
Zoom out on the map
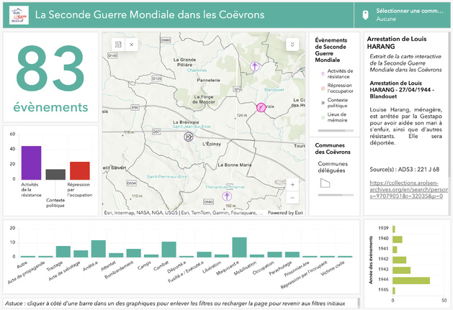click(292, 197)
